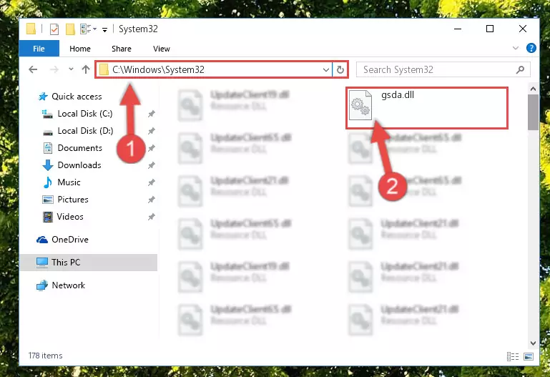550x377 pixels.
Task: Click the Properties checkmark icon in title bar
Action: [x=54, y=29]
